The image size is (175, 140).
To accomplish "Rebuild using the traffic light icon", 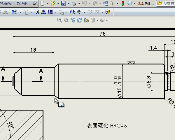I will [x=123, y=3].
